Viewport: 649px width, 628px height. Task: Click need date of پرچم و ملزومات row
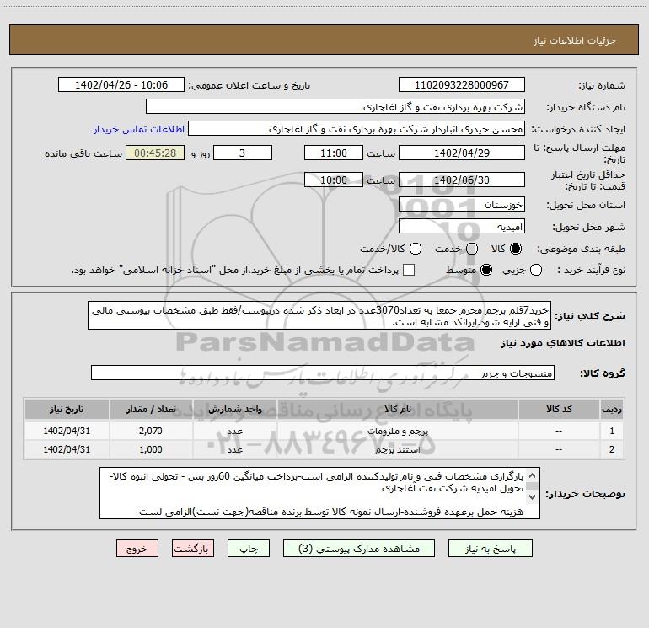coord(67,431)
